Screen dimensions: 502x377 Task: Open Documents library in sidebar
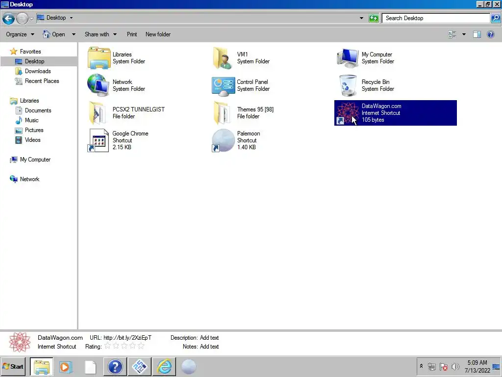click(x=38, y=110)
